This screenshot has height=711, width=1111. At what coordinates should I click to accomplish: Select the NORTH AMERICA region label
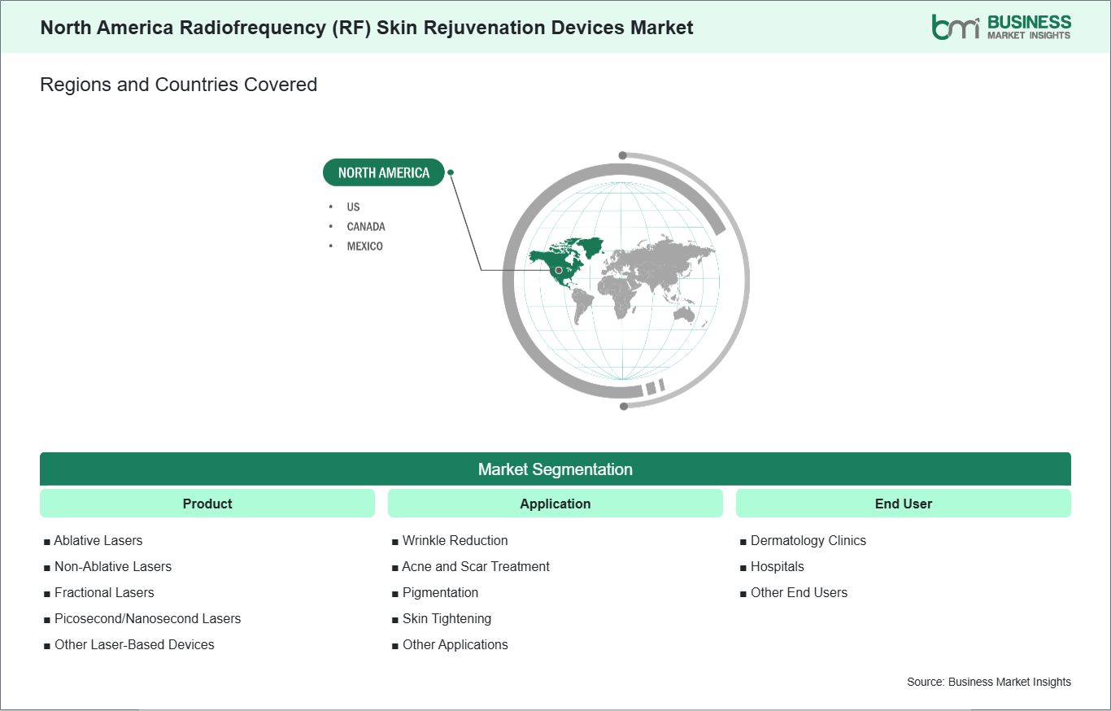[384, 172]
